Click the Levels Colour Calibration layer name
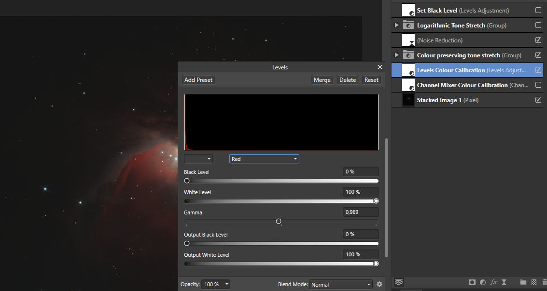547x291 pixels. coord(451,70)
